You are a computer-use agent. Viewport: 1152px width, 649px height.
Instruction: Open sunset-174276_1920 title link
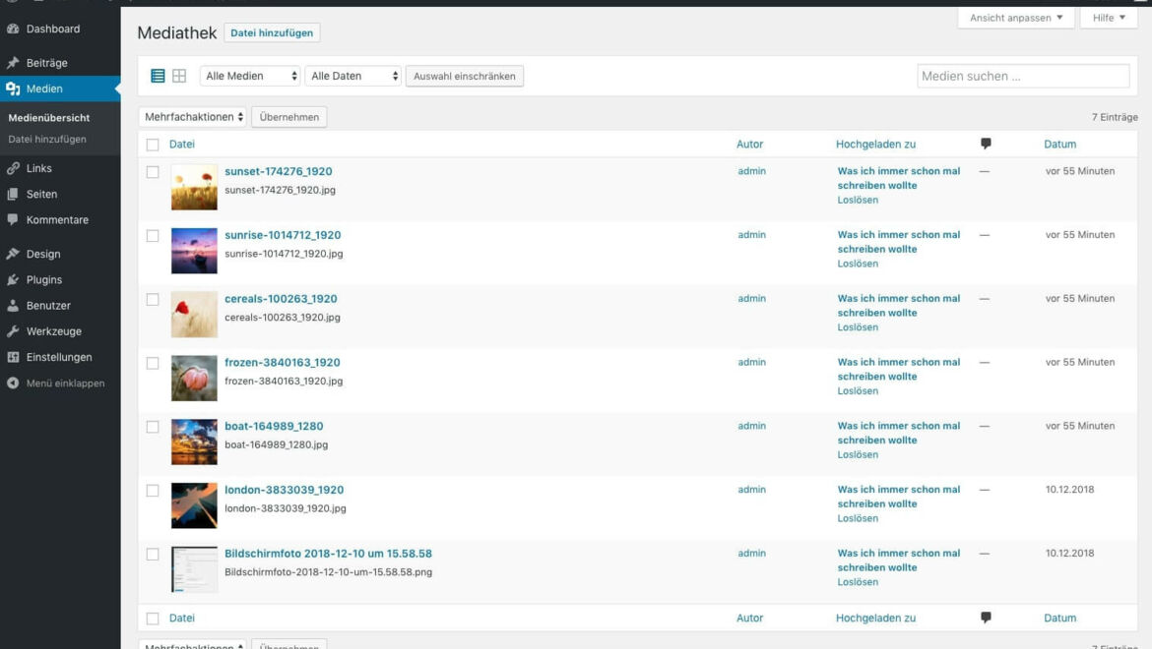click(x=279, y=171)
